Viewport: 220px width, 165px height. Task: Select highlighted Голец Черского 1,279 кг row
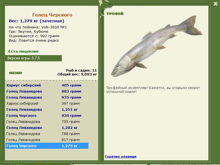click(47, 146)
